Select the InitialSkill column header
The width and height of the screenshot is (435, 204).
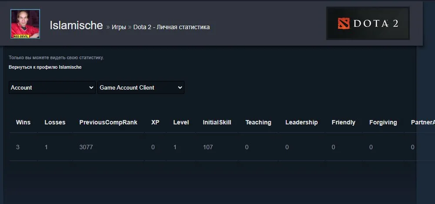[x=217, y=122]
